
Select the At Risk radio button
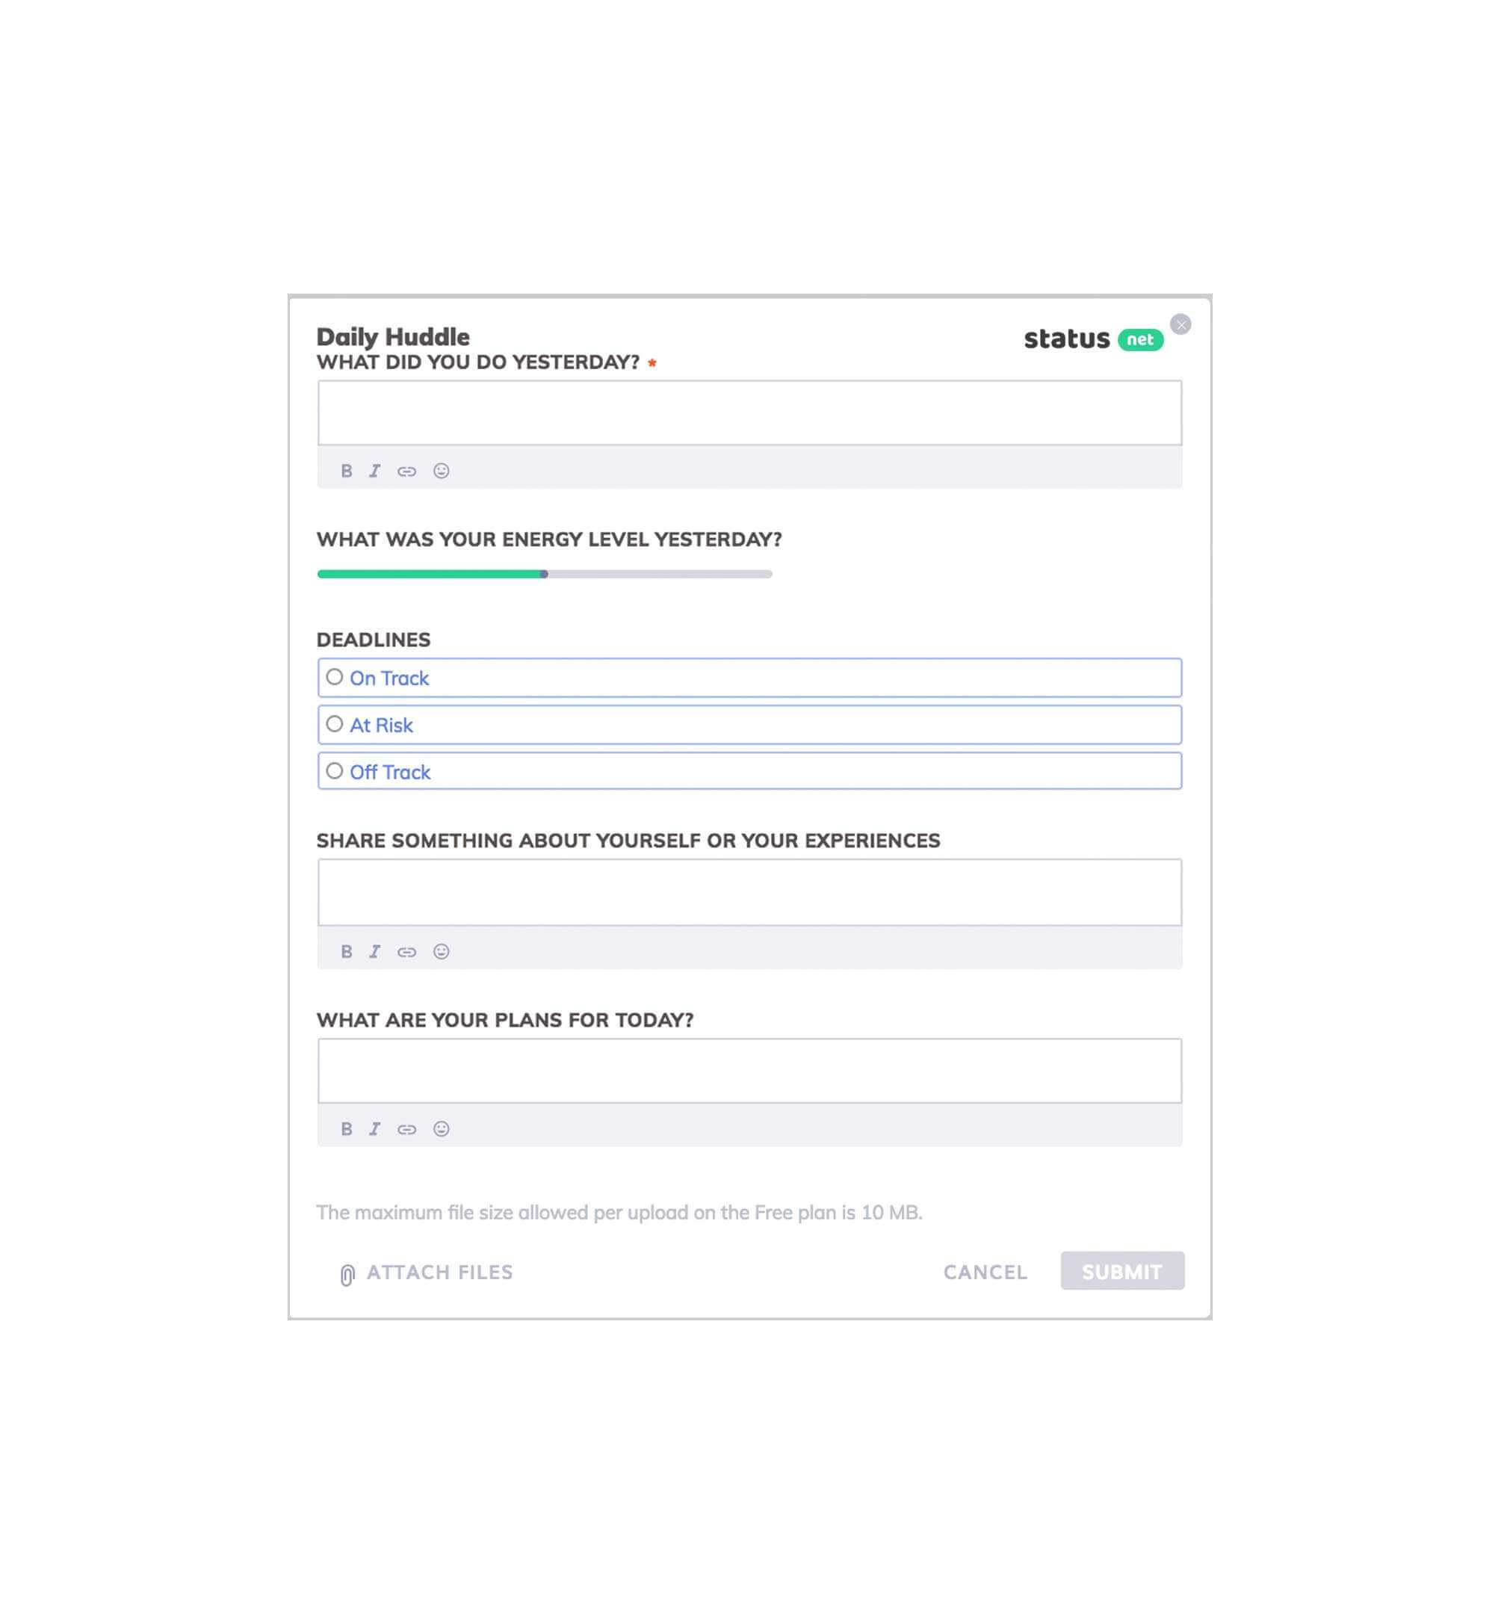(x=334, y=724)
